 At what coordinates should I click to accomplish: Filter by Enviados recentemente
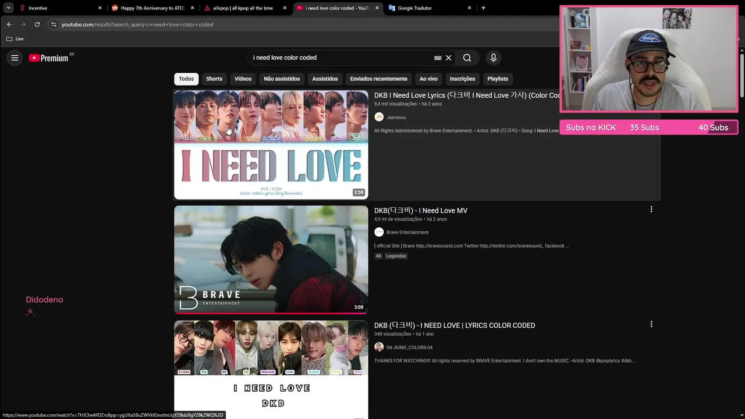click(378, 79)
